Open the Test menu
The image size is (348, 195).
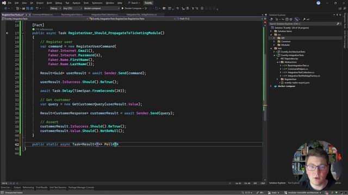pos(67,3)
